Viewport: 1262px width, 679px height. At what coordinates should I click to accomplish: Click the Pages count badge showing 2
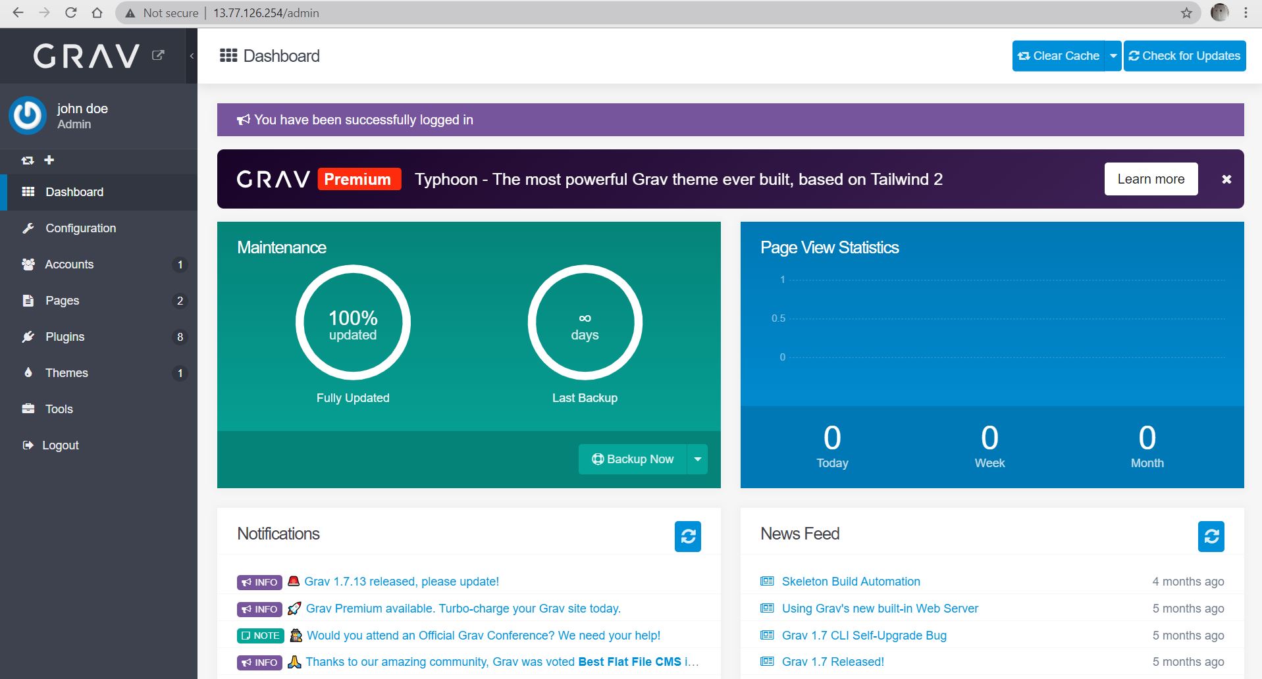pyautogui.click(x=180, y=301)
